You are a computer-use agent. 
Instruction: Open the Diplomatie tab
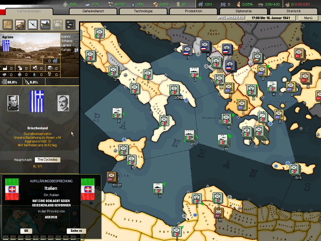[244, 11]
